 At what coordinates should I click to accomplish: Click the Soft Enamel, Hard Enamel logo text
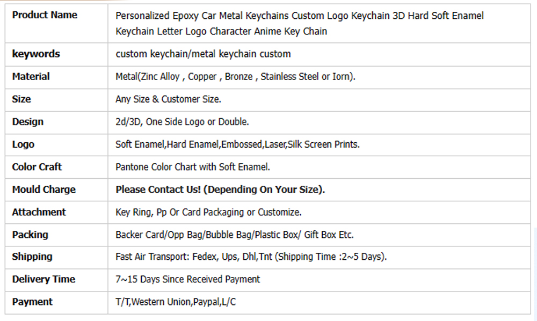click(x=237, y=144)
